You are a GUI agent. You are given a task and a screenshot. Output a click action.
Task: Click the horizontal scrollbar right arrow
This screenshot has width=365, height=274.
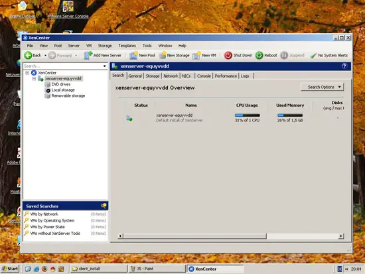point(341,236)
